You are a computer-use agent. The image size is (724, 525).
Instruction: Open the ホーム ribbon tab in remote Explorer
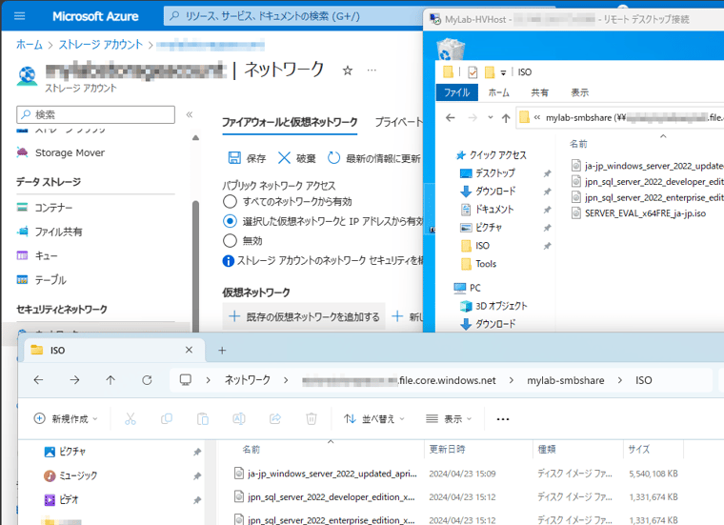coord(498,92)
